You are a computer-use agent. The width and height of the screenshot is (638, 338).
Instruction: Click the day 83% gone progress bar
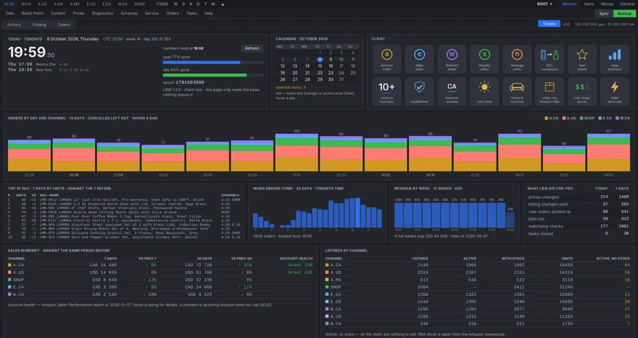tap(213, 75)
